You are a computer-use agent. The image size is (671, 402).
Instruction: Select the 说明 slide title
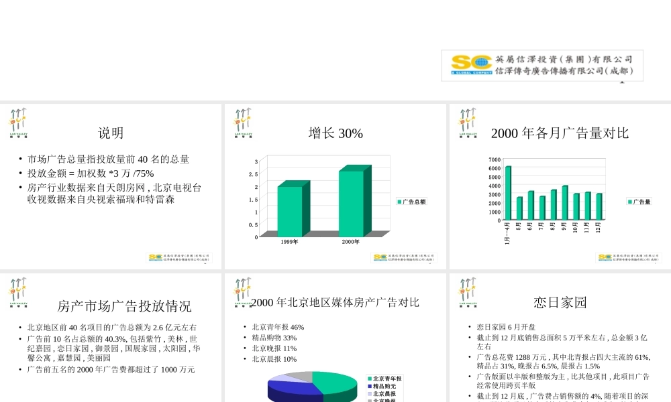click(111, 133)
